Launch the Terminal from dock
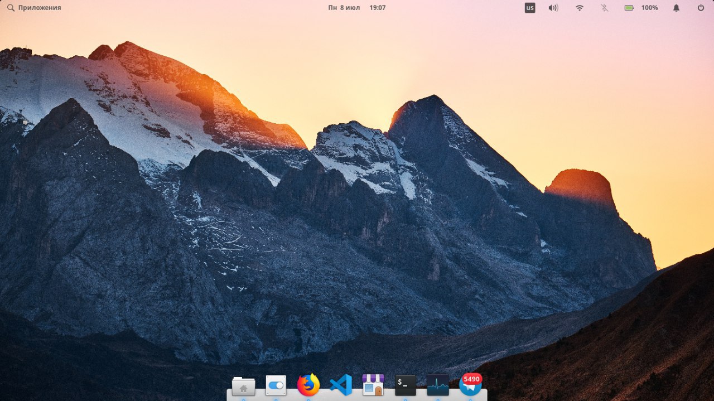This screenshot has height=401, width=714. 405,385
